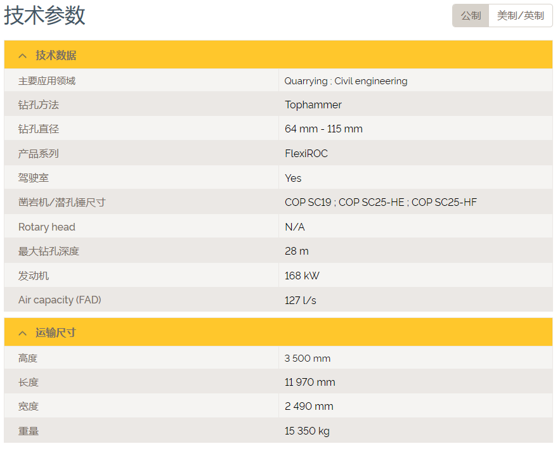Switch units to 公制 (metric)
560x451 pixels.
(x=471, y=16)
